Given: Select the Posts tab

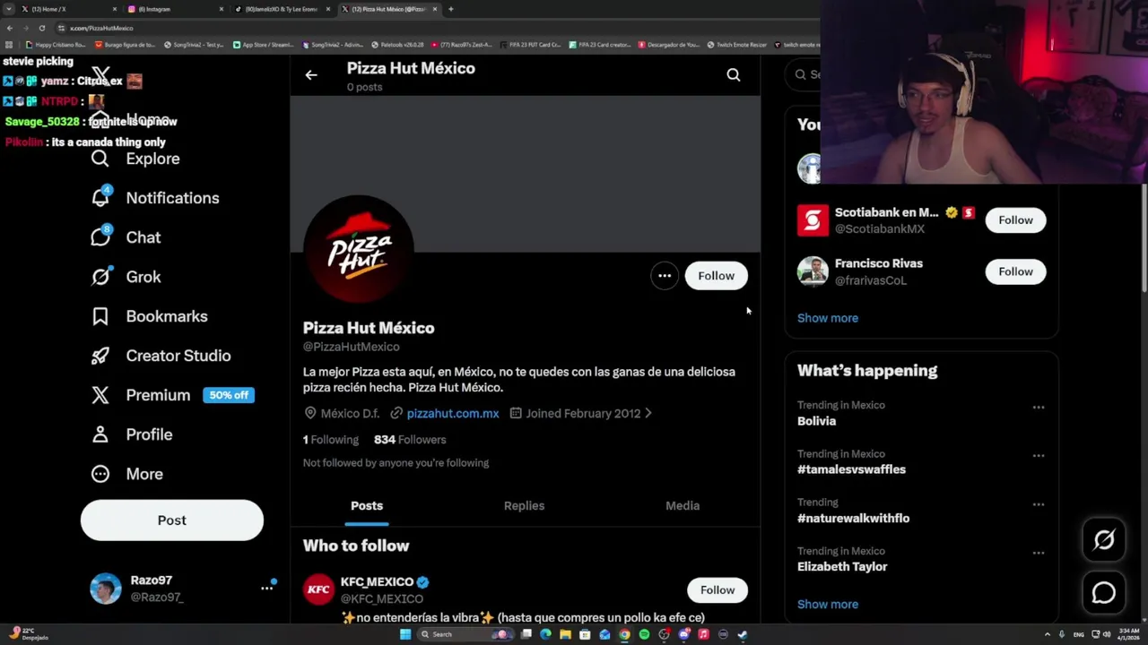Looking at the screenshot, I should click(x=367, y=506).
